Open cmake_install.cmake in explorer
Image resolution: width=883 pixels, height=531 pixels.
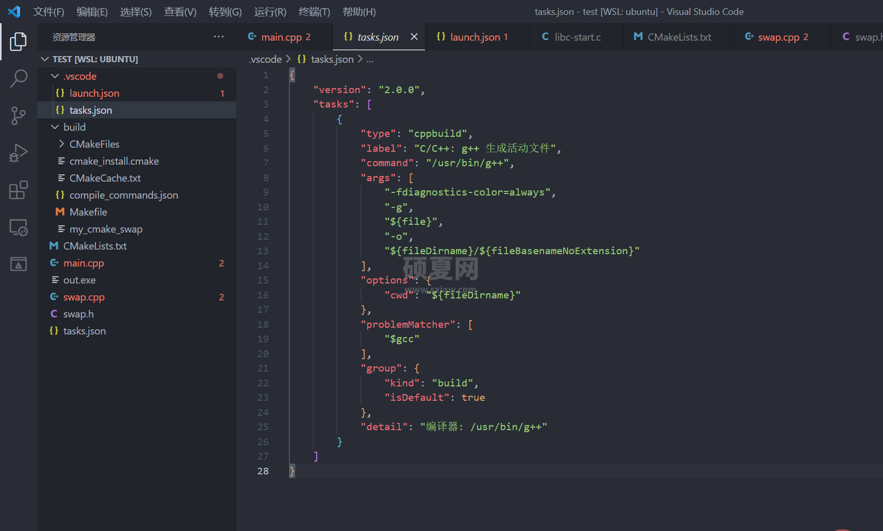click(x=137, y=161)
